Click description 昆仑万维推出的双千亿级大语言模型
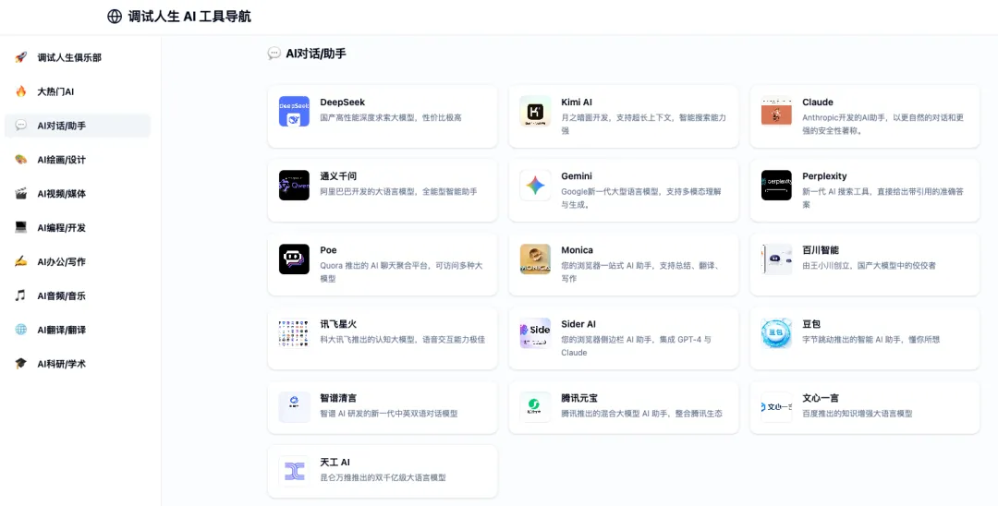 click(x=383, y=477)
